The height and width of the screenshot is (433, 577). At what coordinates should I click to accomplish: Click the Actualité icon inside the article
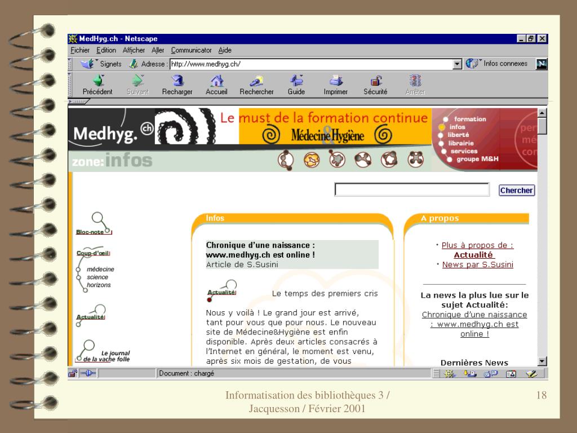[222, 291]
